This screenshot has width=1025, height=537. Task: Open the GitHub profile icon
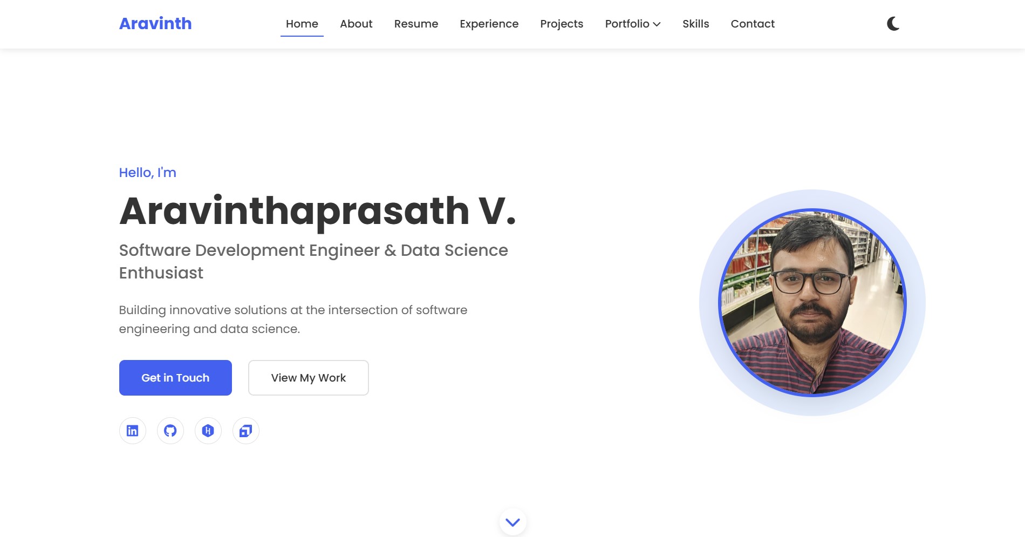[x=170, y=431]
